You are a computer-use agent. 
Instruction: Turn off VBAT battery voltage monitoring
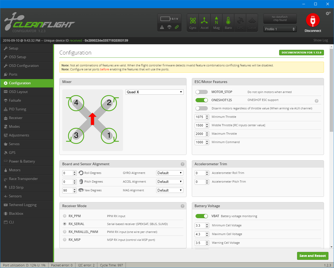(202, 216)
